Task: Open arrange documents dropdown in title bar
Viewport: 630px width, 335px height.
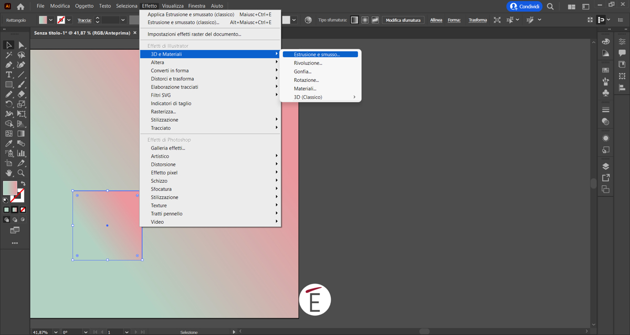Action: pyautogui.click(x=572, y=6)
